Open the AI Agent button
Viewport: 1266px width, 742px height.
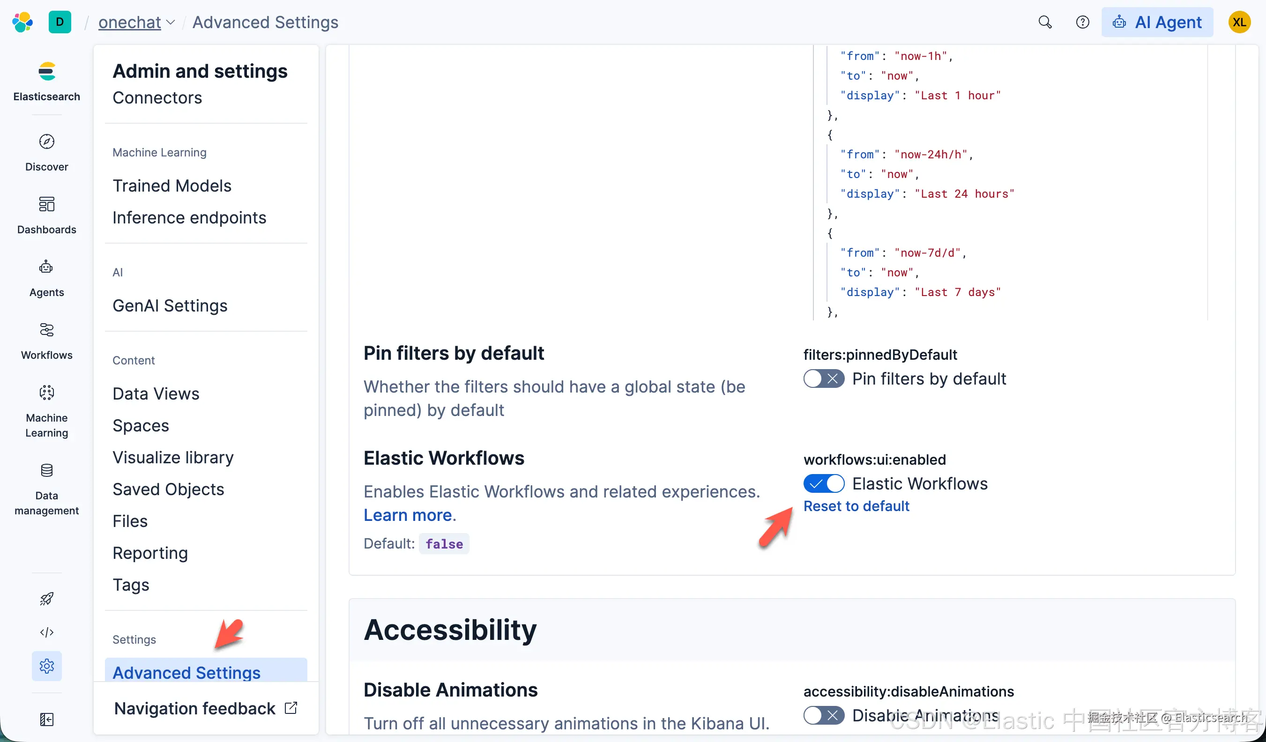click(x=1157, y=22)
